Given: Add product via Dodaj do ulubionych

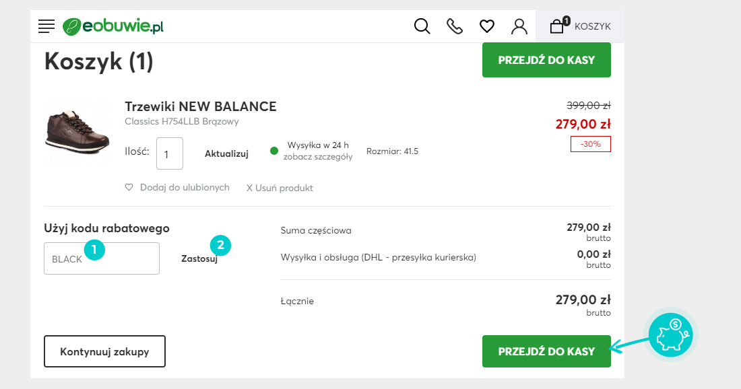Looking at the screenshot, I should pyautogui.click(x=185, y=187).
